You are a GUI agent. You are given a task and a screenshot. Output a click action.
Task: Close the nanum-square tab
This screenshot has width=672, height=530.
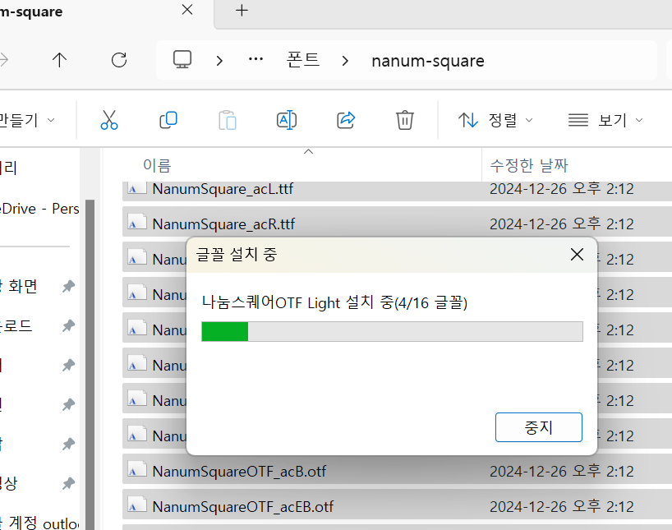point(187,10)
